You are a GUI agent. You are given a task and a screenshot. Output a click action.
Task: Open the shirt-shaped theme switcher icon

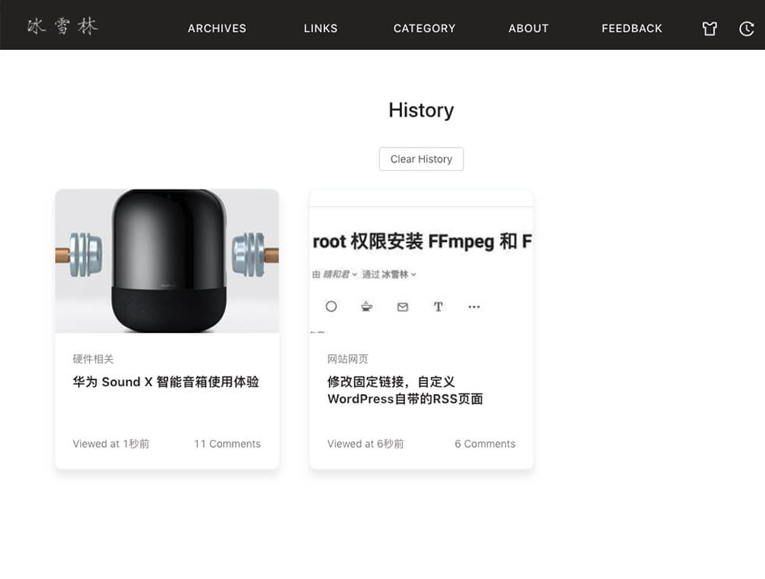pos(709,29)
